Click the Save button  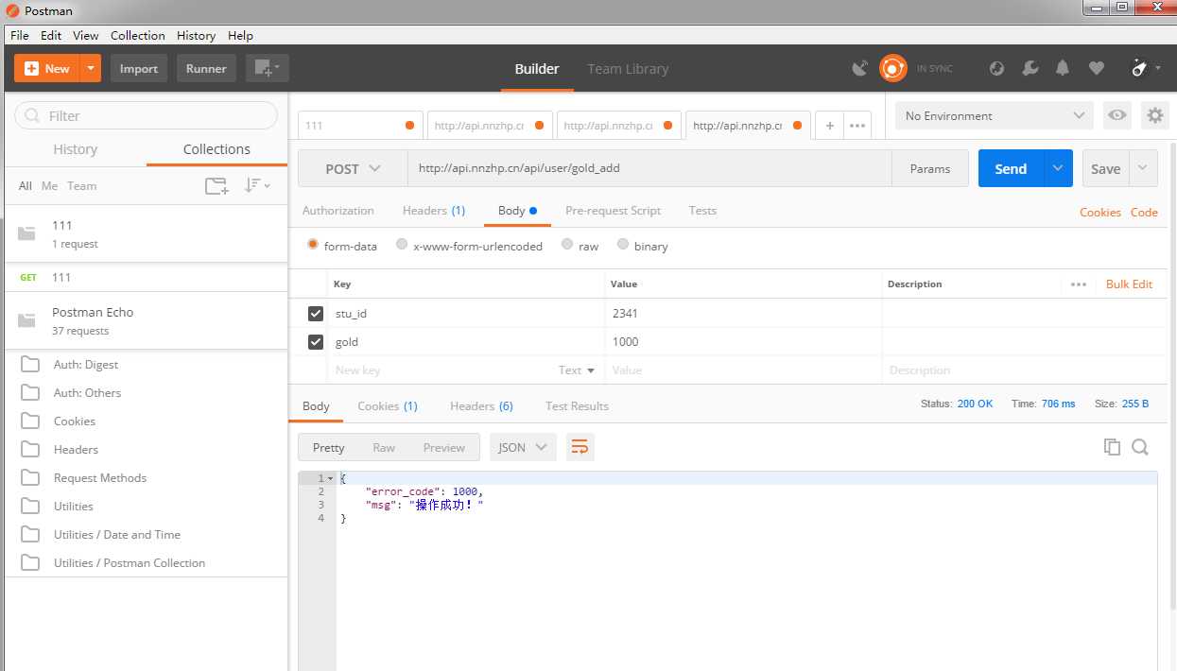pyautogui.click(x=1105, y=168)
